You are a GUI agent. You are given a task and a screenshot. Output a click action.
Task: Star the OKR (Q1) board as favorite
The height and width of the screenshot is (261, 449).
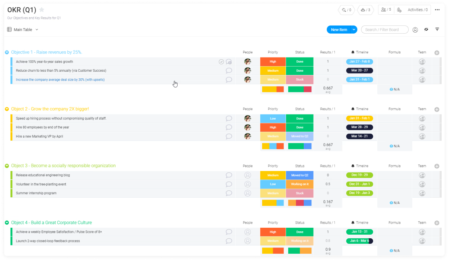click(41, 10)
